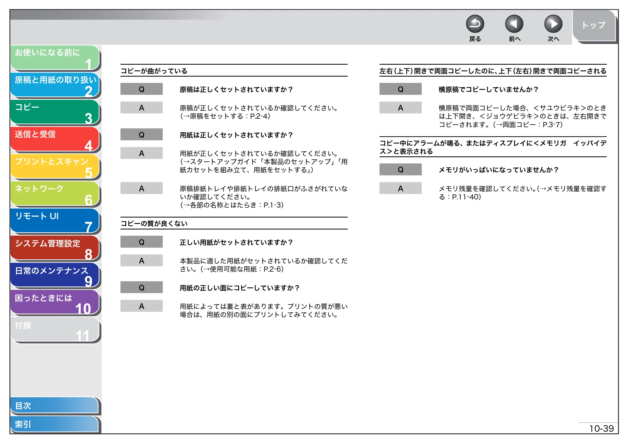Click the Q box beside 原稿は正しくセットされていますか？
The width and height of the screenshot is (628, 444).
coord(142,89)
